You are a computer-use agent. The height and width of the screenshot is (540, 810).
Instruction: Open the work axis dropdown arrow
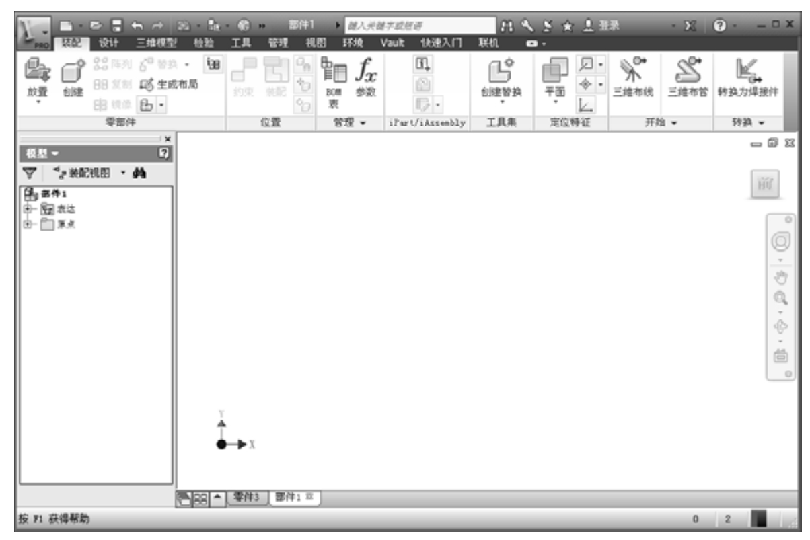[601, 66]
